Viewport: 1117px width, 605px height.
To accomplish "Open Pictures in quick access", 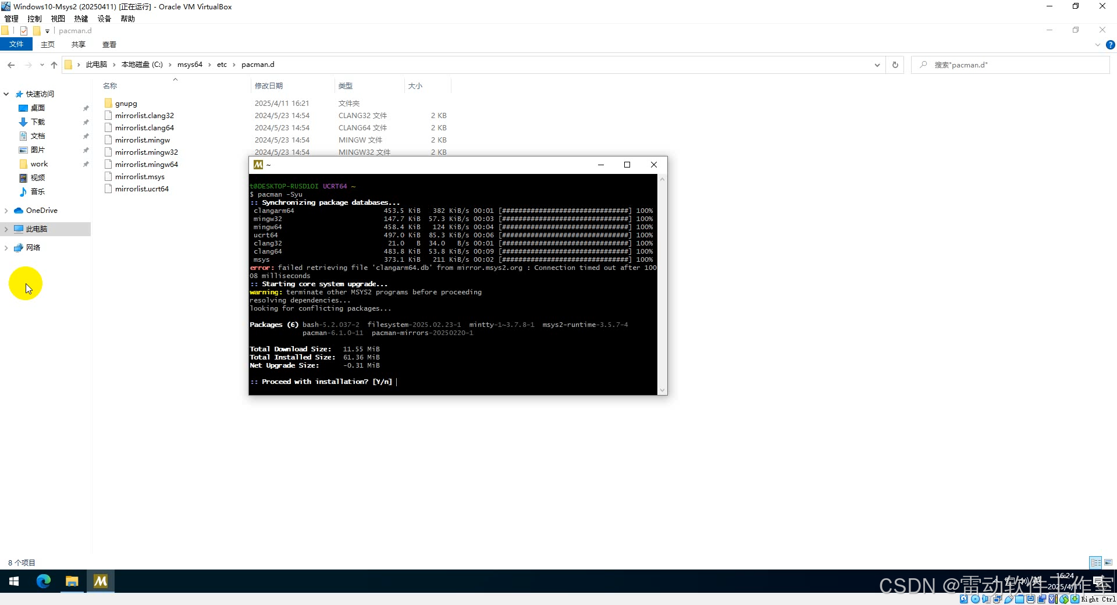I will 38,150.
